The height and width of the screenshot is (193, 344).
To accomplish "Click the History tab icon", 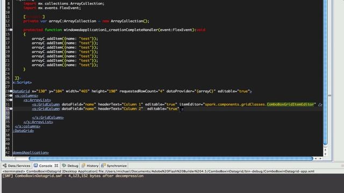I will click(x=83, y=166).
